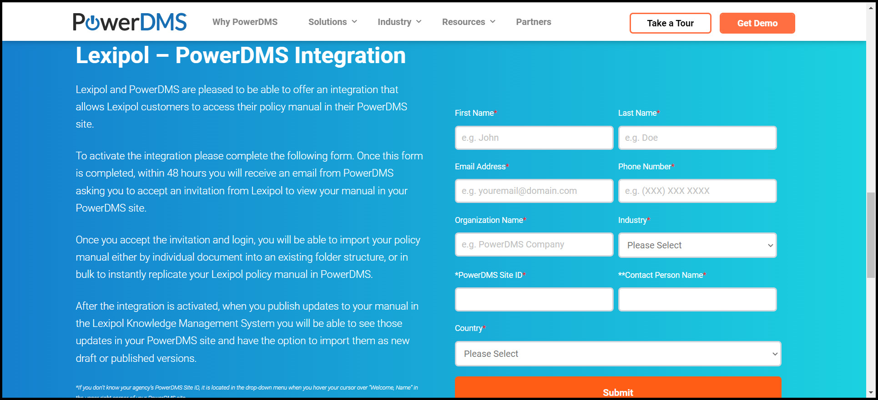Open the Industry Please Select dropdown
The width and height of the screenshot is (878, 400).
coord(697,245)
